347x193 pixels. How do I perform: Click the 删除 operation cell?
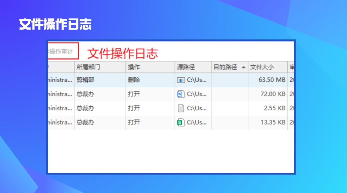pyautogui.click(x=134, y=80)
